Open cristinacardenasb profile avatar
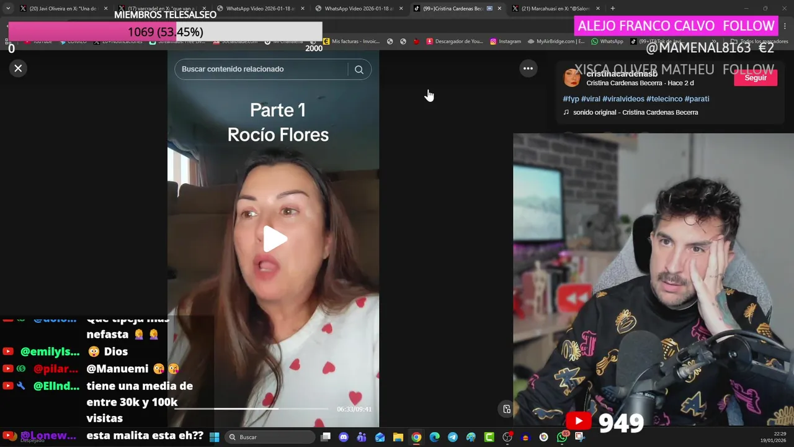 tap(571, 78)
